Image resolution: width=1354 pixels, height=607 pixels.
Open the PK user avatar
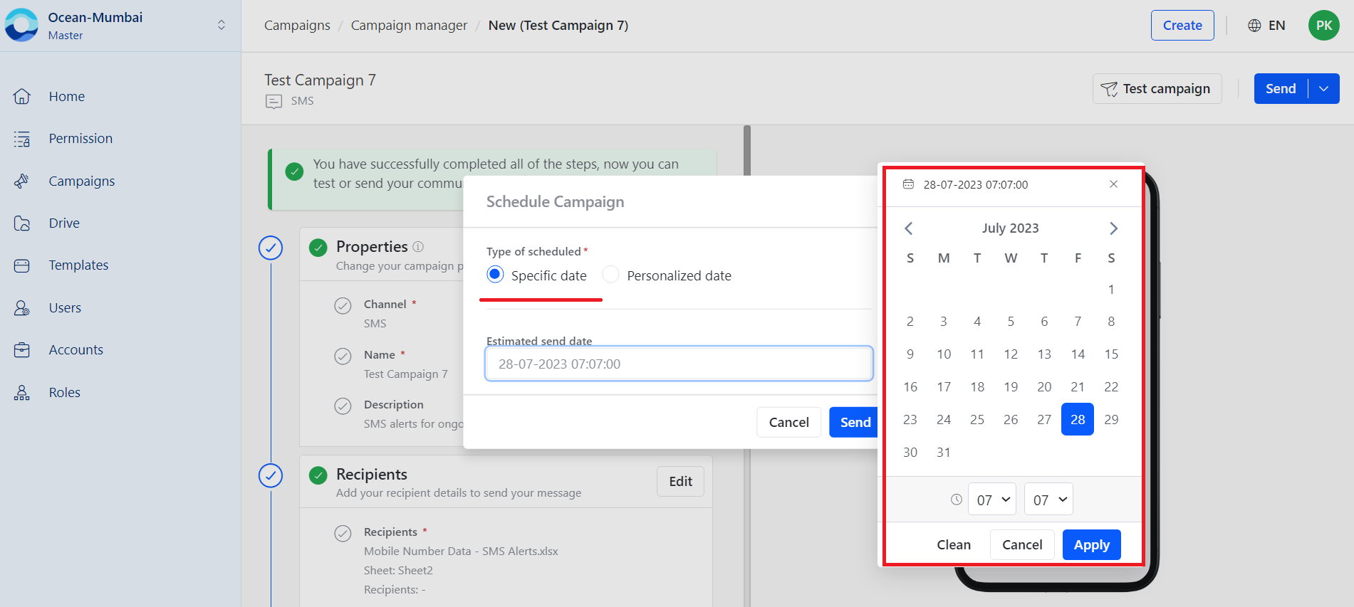point(1324,26)
